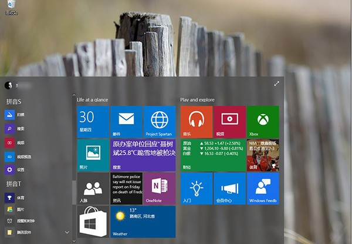Image resolution: width=352 pixels, height=244 pixels.
Task: Open the red Video tile in Play and explore
Action: (229, 122)
